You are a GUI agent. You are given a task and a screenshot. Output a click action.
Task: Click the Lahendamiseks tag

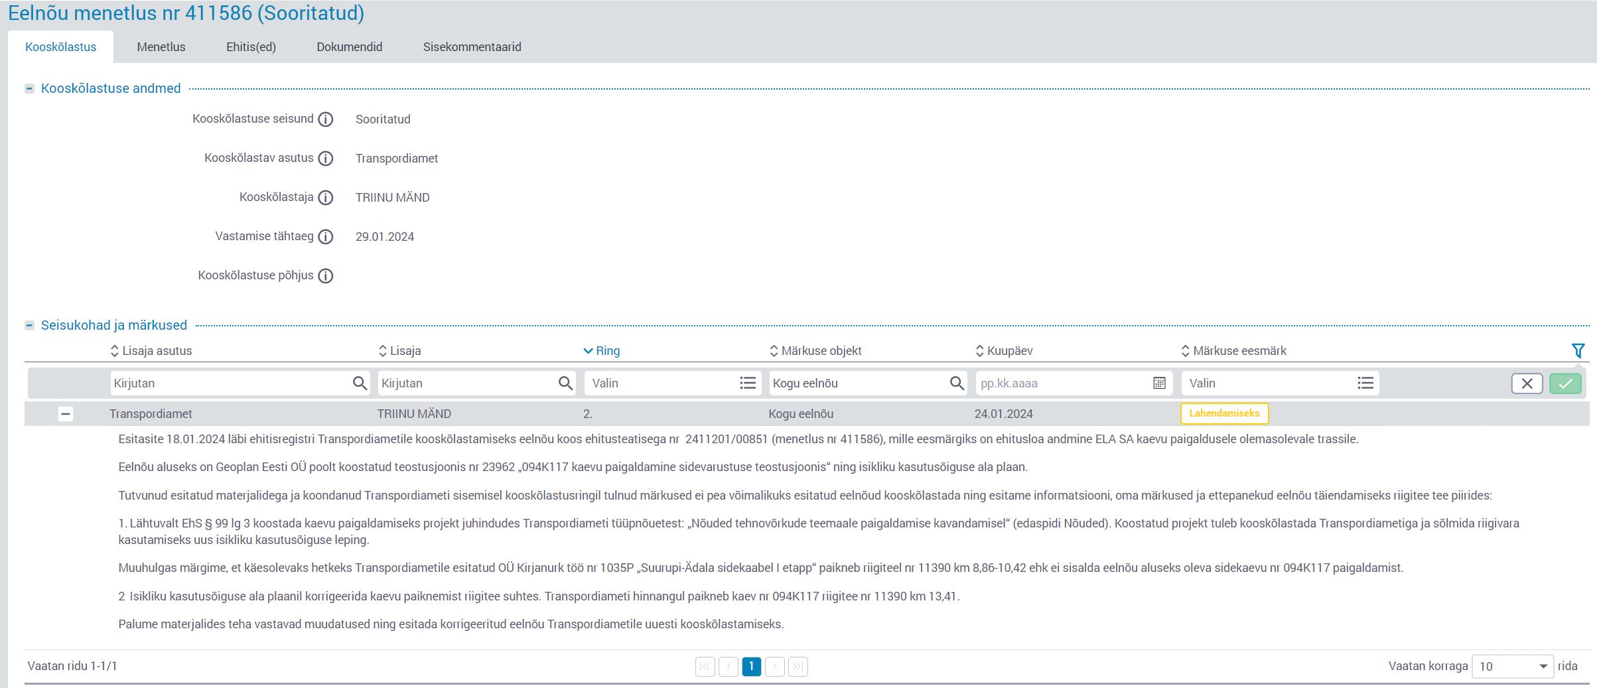(1224, 413)
